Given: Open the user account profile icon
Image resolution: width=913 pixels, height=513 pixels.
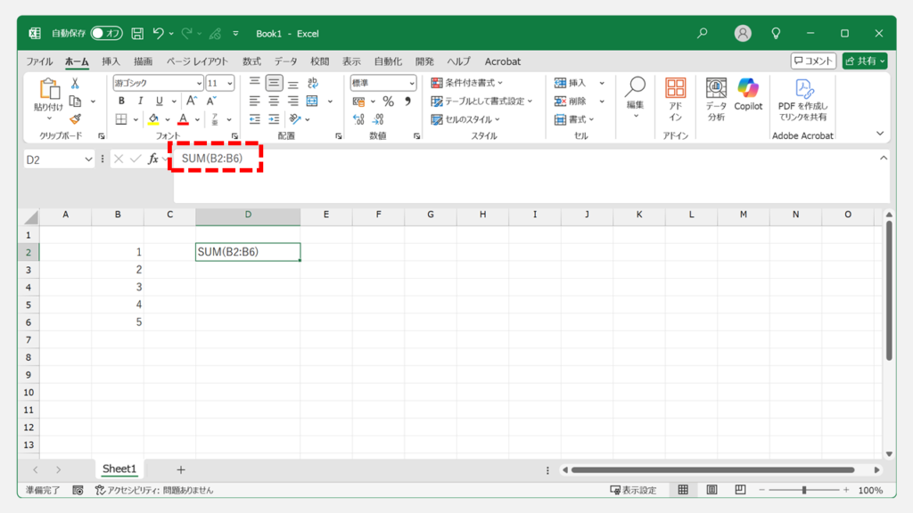Looking at the screenshot, I should [743, 33].
